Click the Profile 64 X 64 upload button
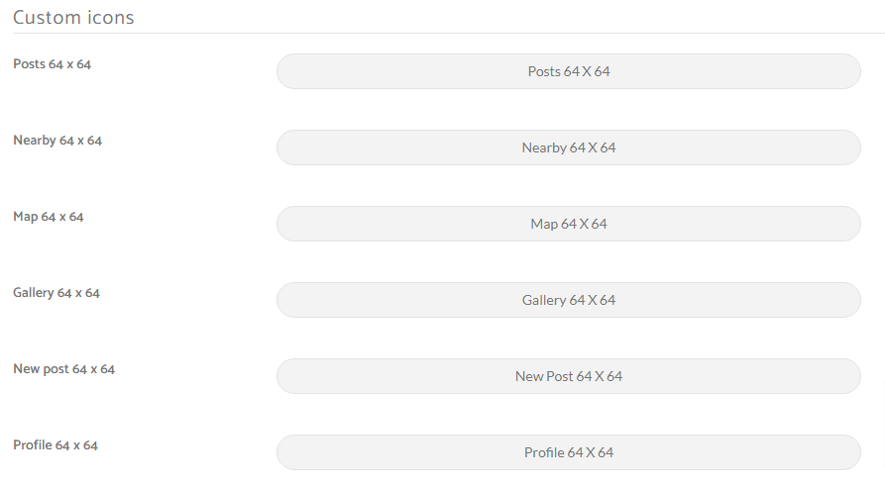This screenshot has height=486, width=885. pyautogui.click(x=569, y=452)
